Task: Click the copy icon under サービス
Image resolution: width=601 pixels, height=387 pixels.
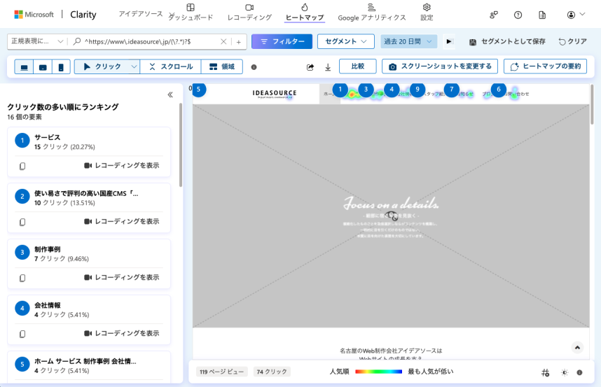Action: [22, 166]
